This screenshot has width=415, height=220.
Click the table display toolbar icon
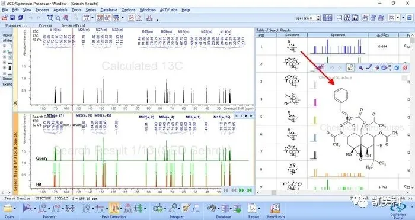pos(116,18)
